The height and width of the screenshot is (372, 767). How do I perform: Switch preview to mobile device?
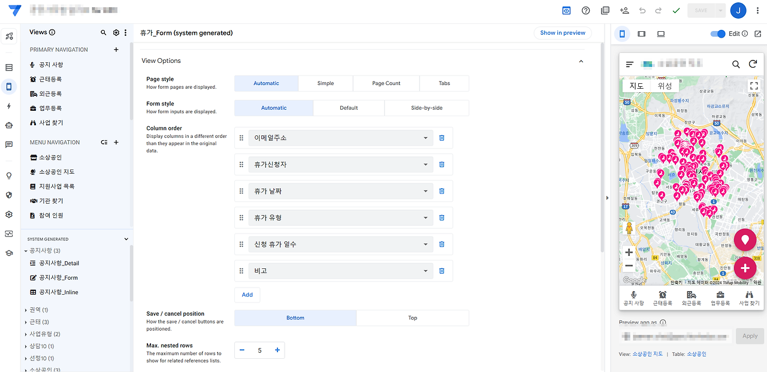[622, 34]
